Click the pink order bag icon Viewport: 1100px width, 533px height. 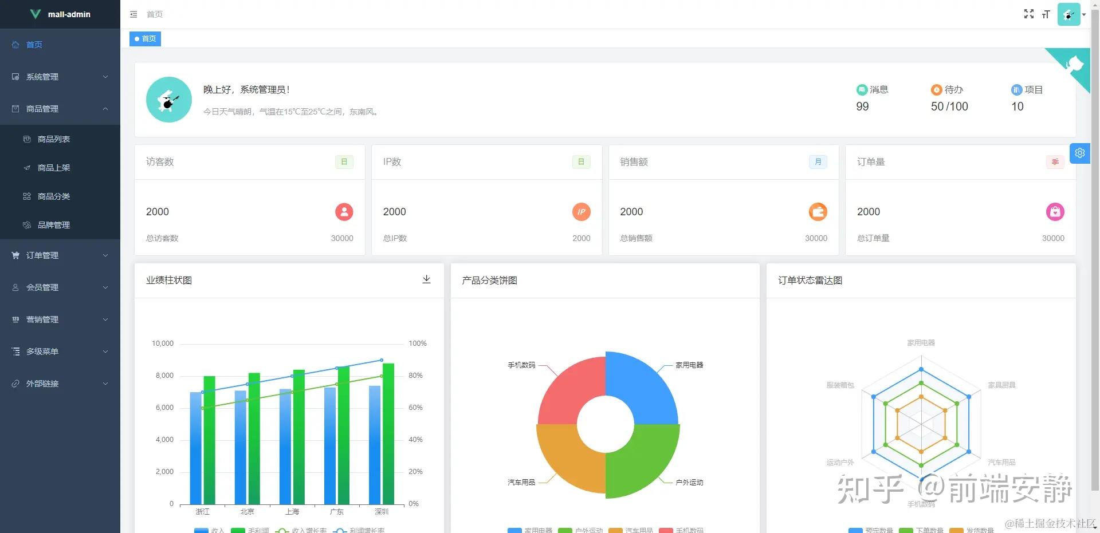coord(1055,212)
